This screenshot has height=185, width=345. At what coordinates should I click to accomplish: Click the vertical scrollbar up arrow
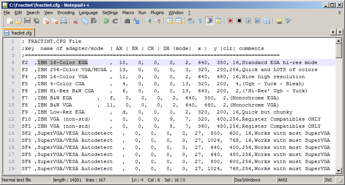point(338,41)
